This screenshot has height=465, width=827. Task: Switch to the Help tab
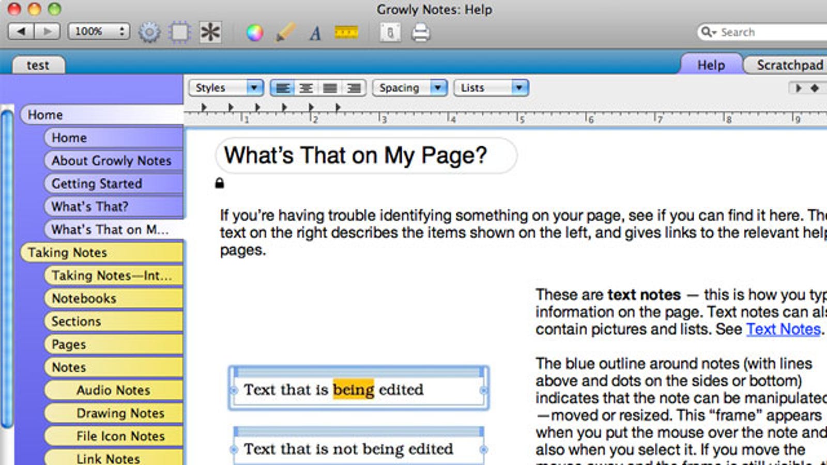tap(711, 65)
